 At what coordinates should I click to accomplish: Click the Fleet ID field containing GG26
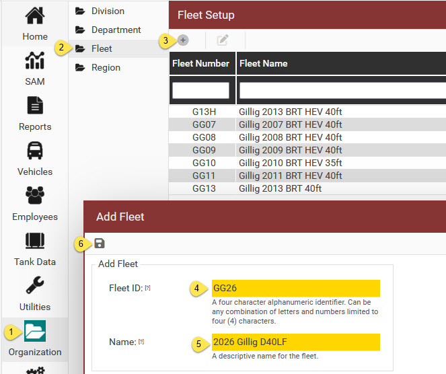(x=296, y=288)
